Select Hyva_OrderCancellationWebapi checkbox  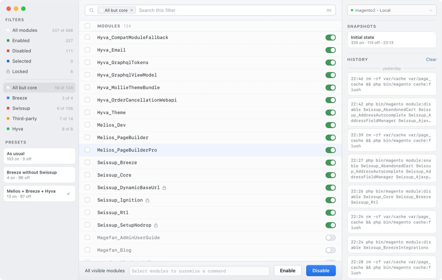point(87,100)
